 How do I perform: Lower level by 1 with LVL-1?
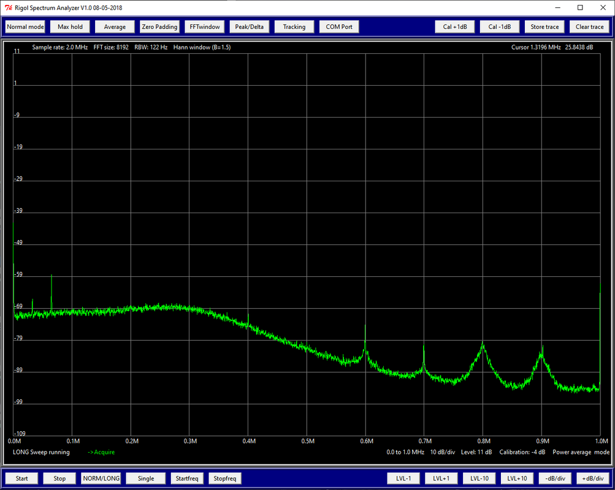(403, 478)
